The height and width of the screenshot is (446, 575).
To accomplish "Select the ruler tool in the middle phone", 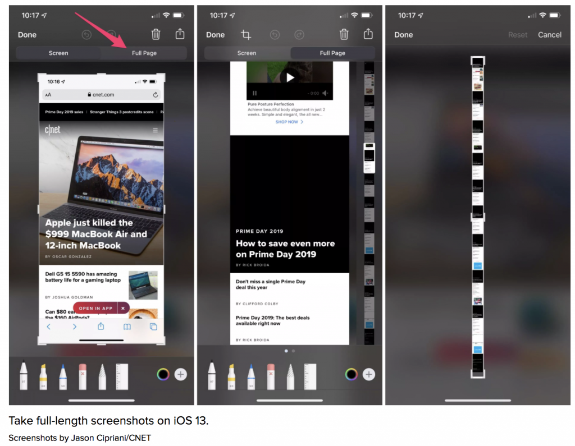I will (x=310, y=376).
